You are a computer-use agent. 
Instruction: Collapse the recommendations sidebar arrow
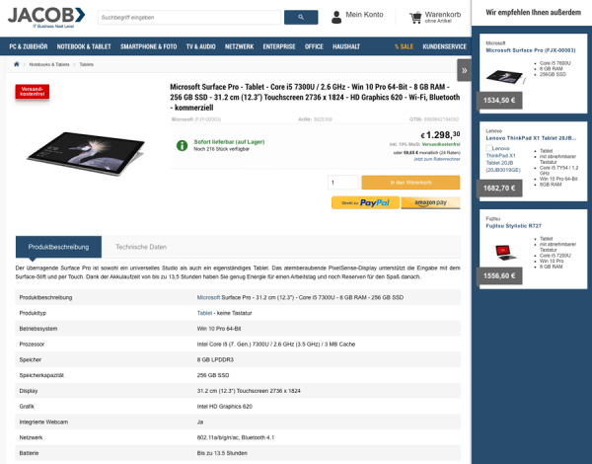[x=464, y=70]
